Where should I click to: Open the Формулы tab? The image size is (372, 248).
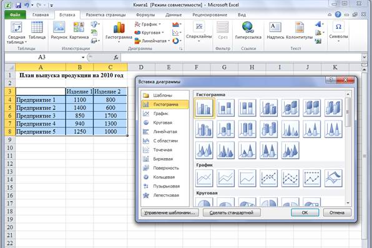point(145,15)
